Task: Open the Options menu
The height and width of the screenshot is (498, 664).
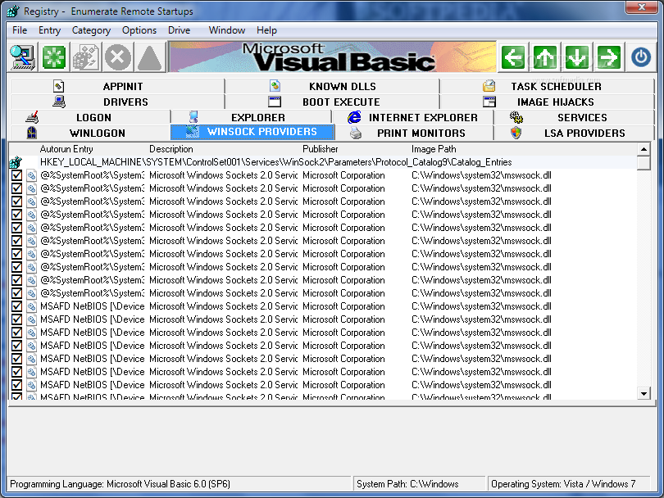Action: pos(139,30)
